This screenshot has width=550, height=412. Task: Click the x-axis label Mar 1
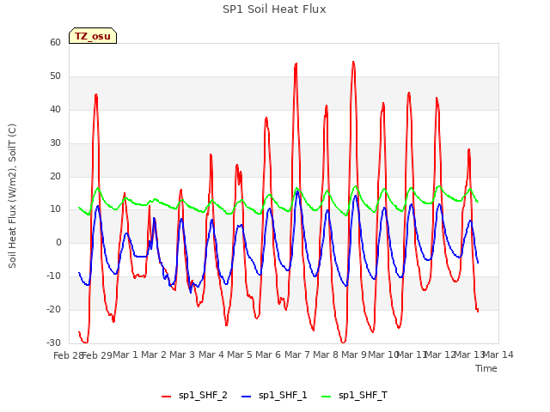pyautogui.click(x=125, y=354)
